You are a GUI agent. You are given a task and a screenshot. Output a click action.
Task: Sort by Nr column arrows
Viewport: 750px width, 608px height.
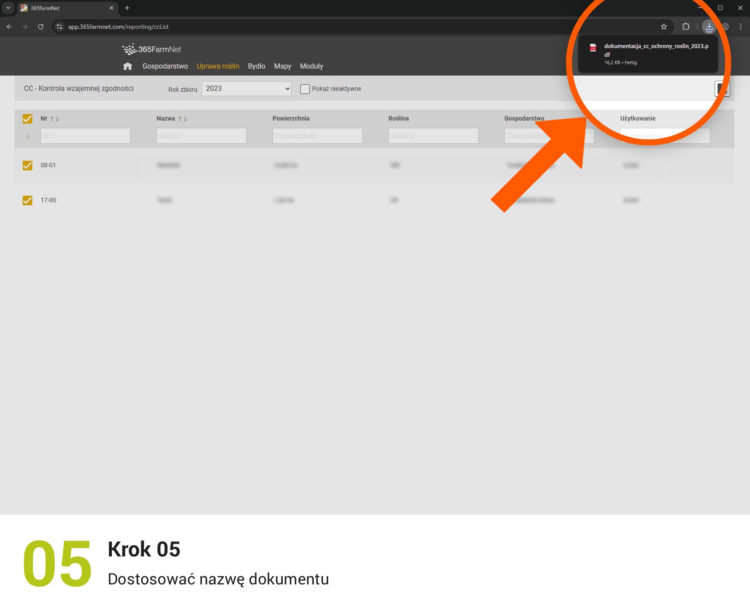pos(54,119)
